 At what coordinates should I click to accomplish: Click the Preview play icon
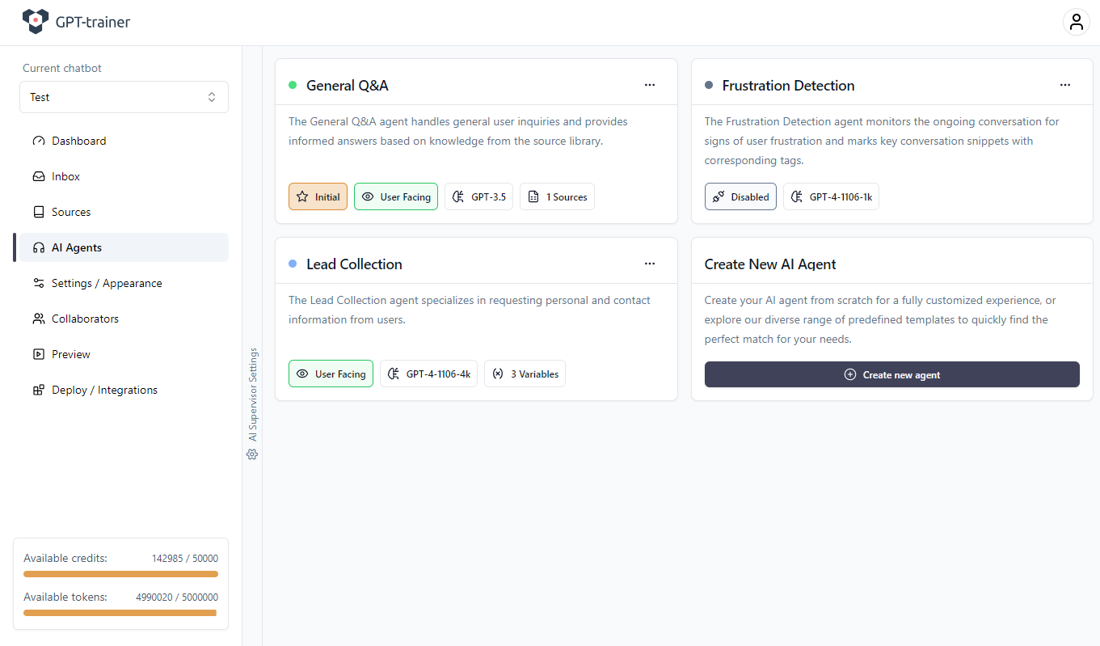click(39, 354)
